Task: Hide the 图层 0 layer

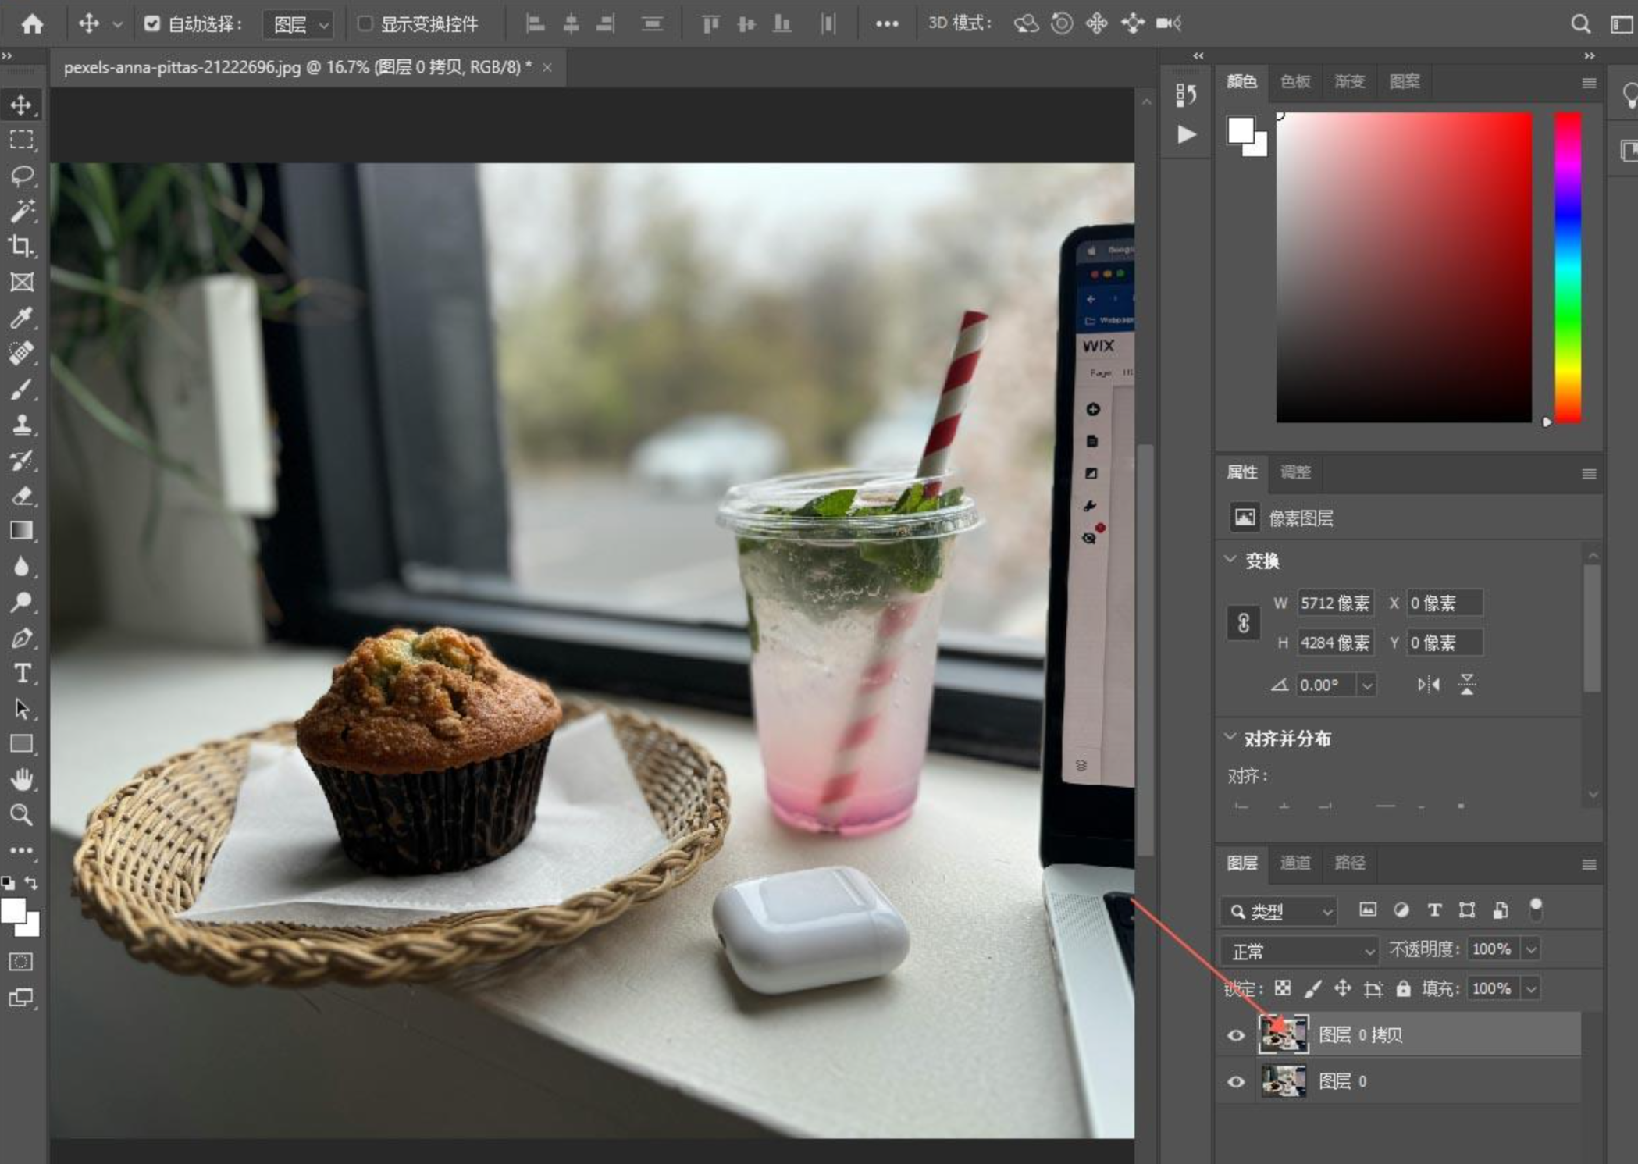Action: (1236, 1081)
